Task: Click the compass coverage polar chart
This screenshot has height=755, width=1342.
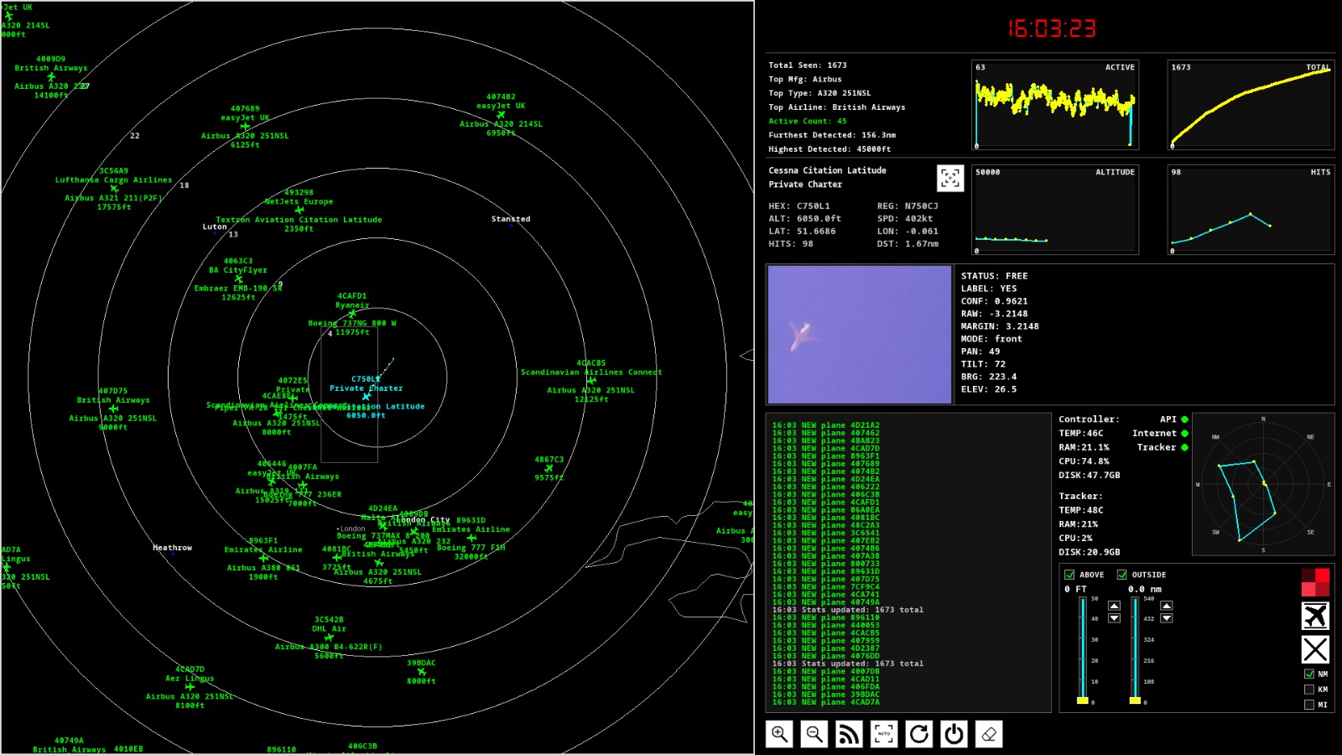Action: point(1263,484)
